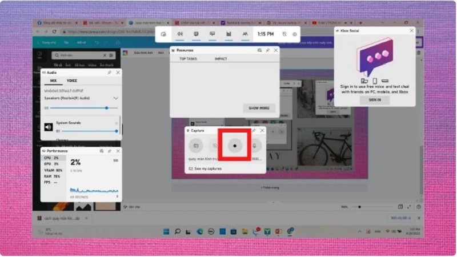Image resolution: width=457 pixels, height=257 pixels.
Task: Switch to the VOICE tab in Audio
Action: (72, 81)
